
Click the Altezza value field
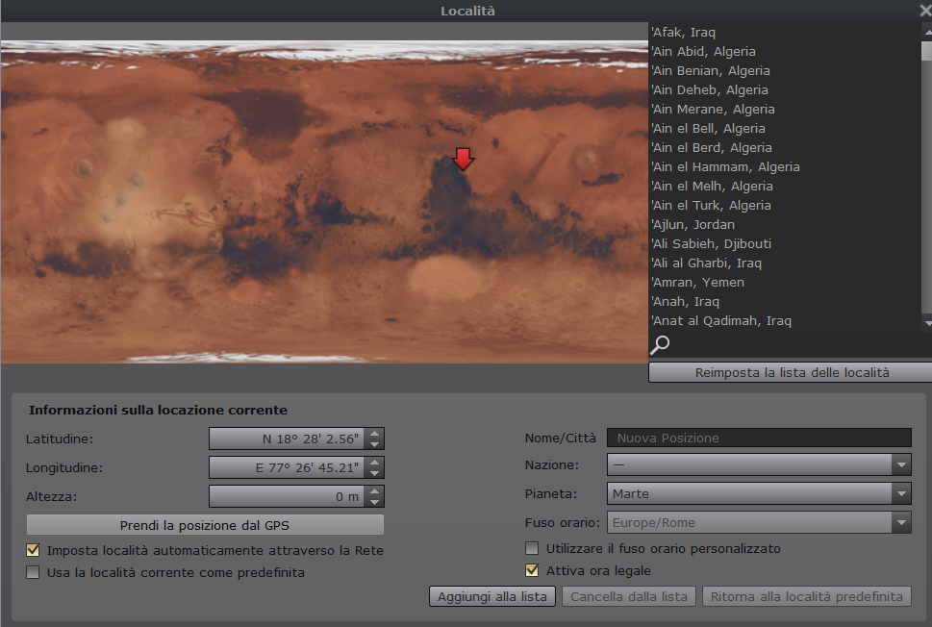tap(288, 496)
